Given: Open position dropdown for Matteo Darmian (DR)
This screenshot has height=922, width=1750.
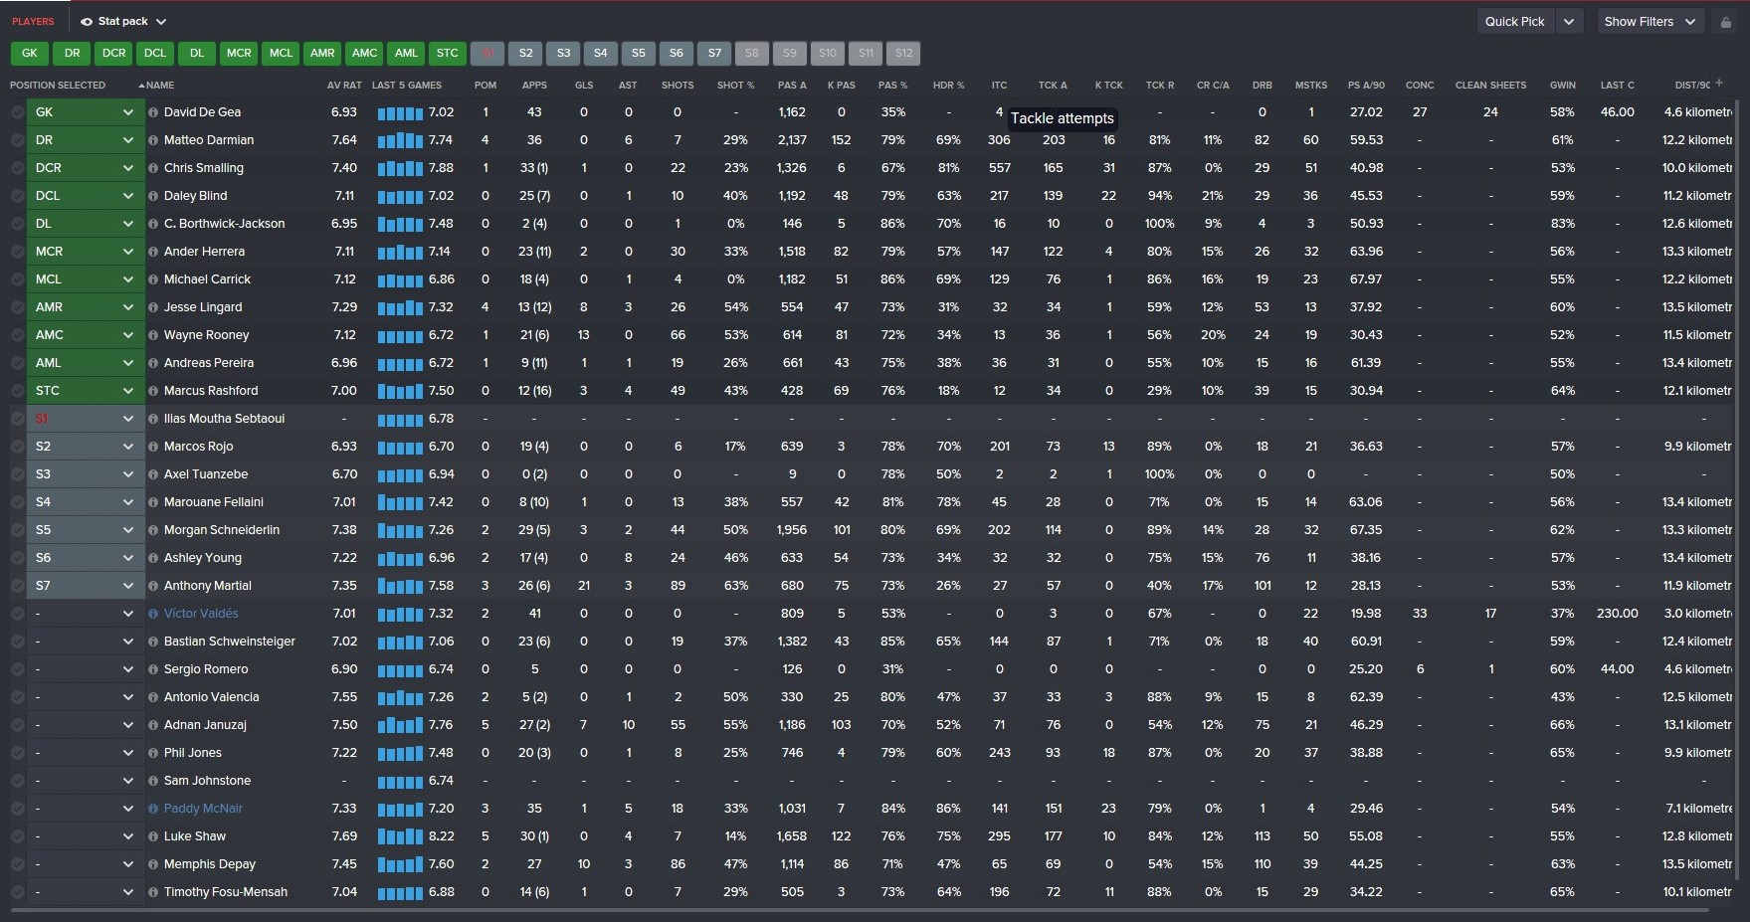Looking at the screenshot, I should tap(86, 140).
